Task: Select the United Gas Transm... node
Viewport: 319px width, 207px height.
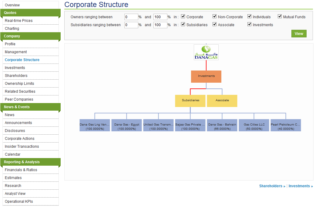Action: pos(159,125)
